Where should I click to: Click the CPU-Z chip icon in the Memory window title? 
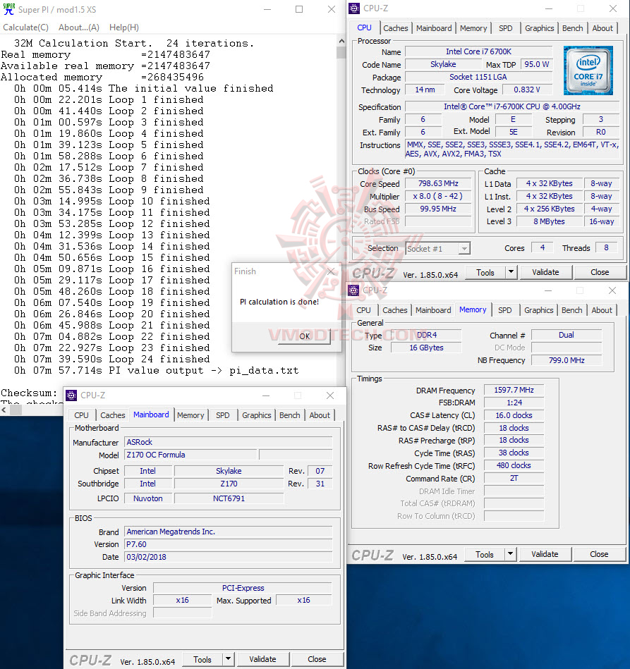pyautogui.click(x=353, y=290)
